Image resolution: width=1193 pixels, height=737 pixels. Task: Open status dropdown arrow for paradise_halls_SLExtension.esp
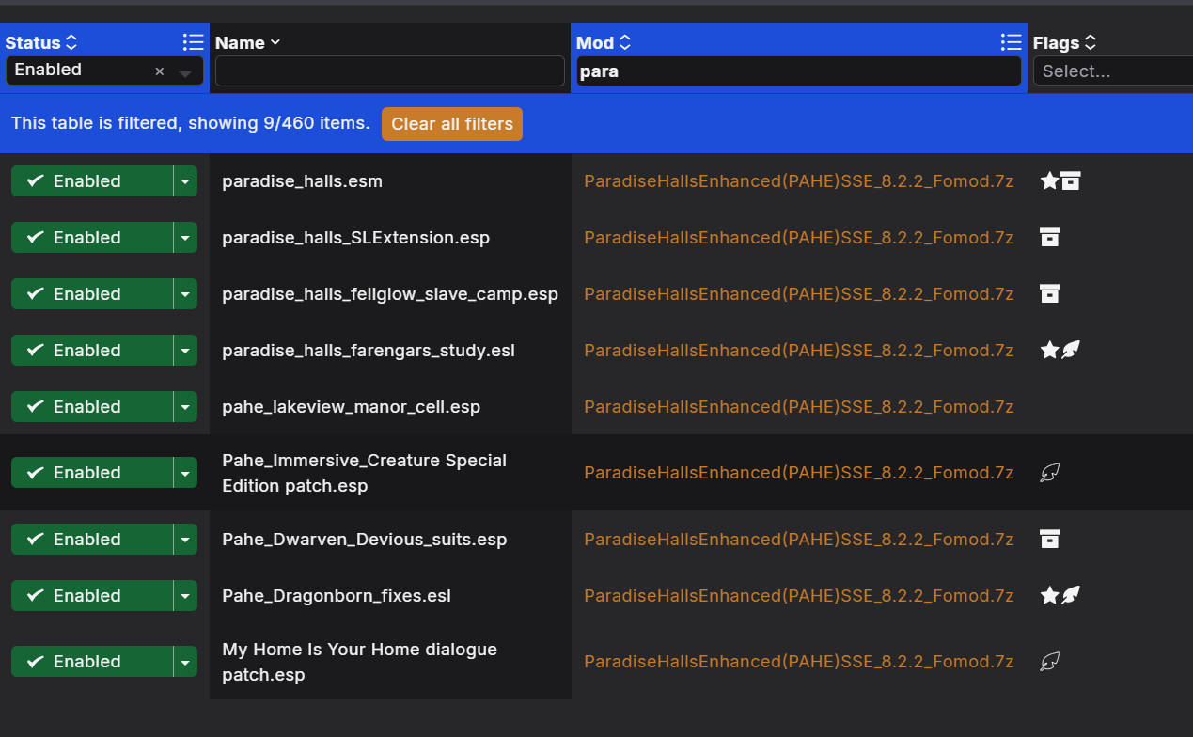(185, 238)
